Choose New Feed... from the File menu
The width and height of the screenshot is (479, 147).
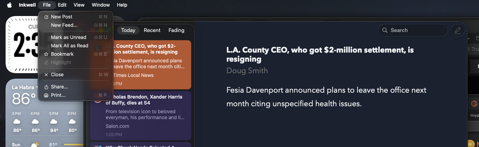[x=64, y=25]
